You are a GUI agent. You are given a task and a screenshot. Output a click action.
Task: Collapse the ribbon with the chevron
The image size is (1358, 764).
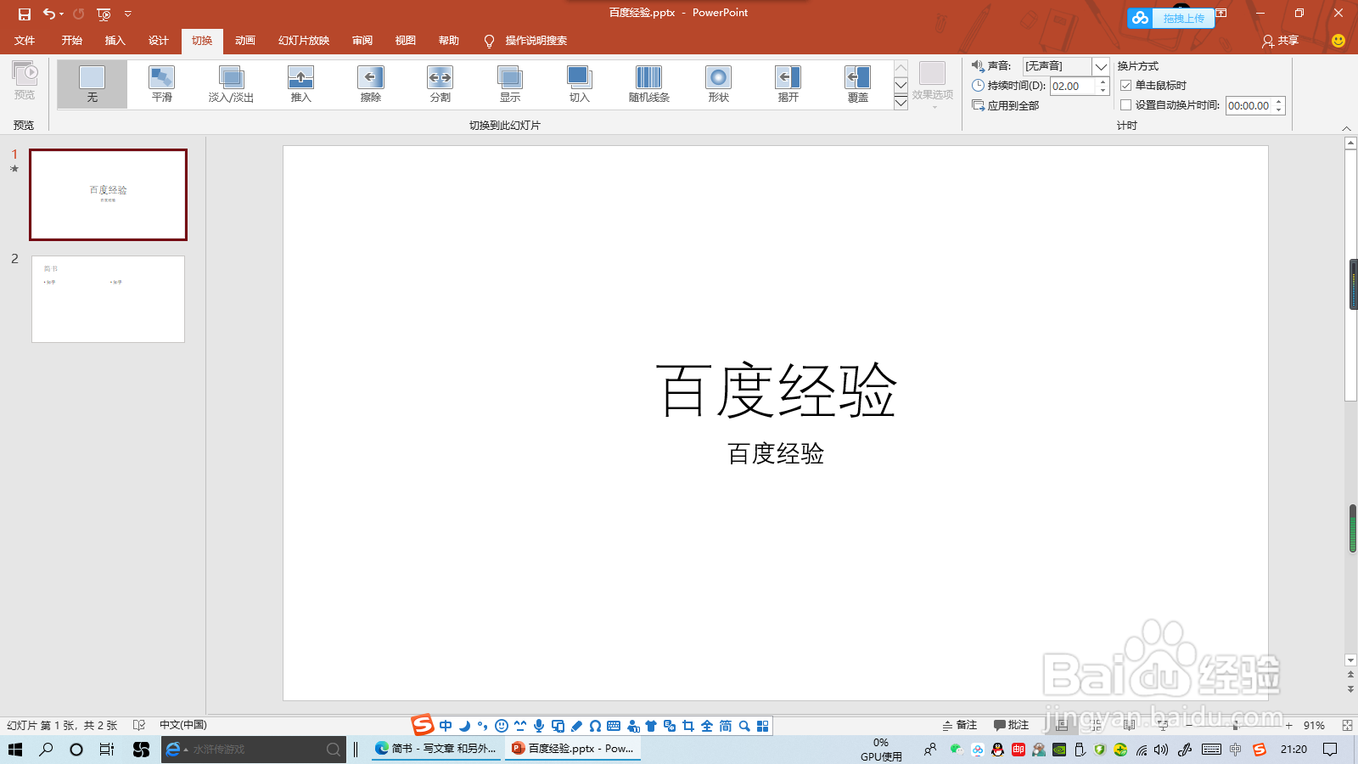(x=1347, y=128)
